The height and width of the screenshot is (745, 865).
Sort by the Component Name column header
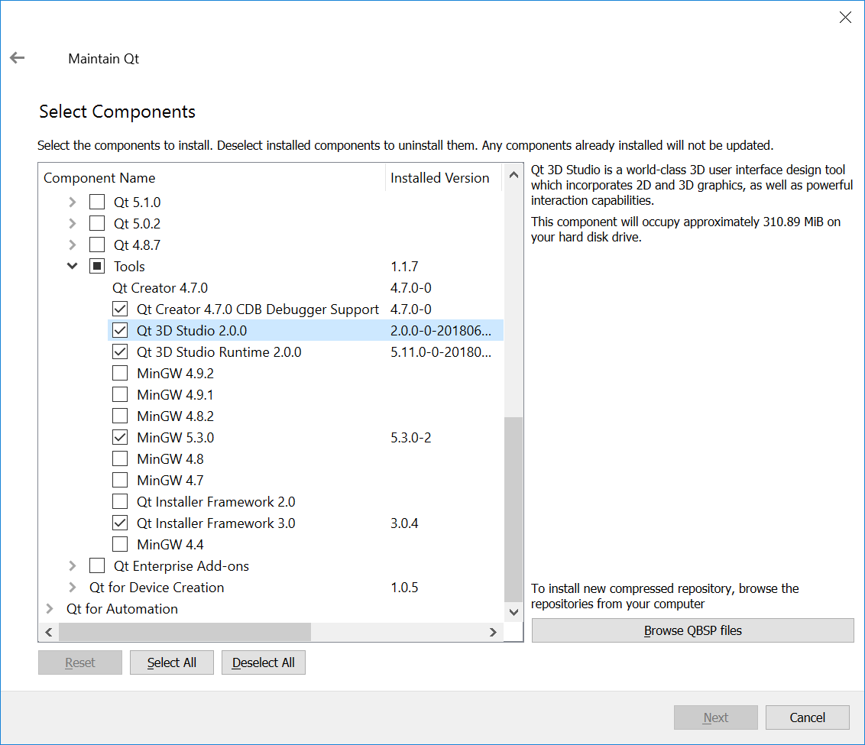pos(99,178)
